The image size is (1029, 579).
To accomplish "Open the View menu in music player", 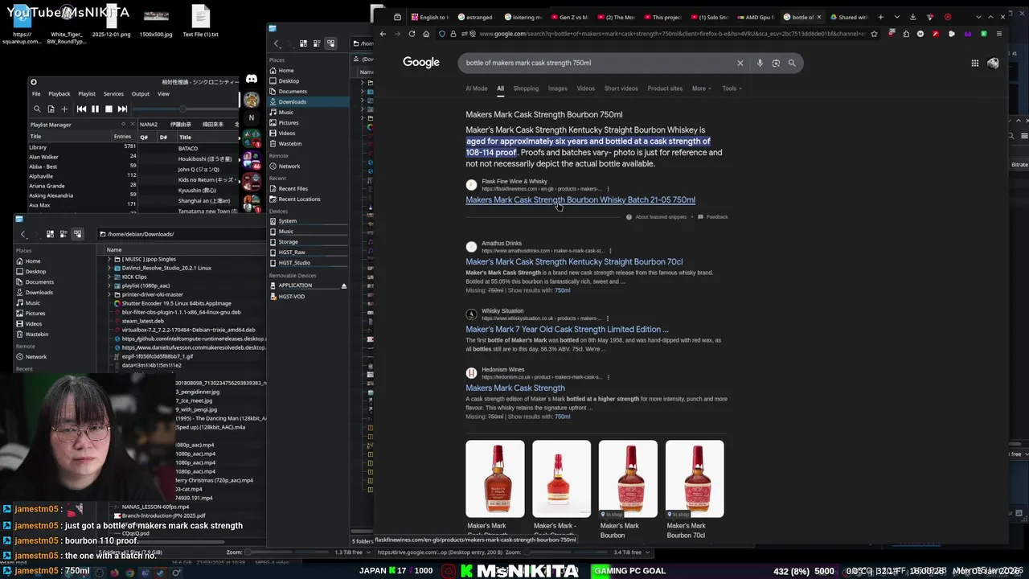I will click(163, 93).
